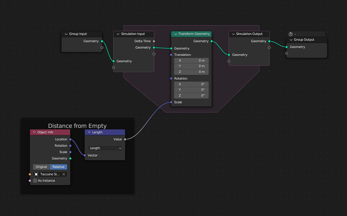Click the Delta Time output socket
Screen dimensions: 347x216
tap(154, 41)
